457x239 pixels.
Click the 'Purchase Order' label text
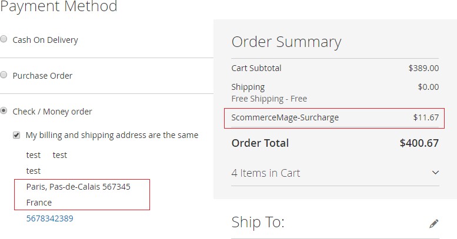click(42, 76)
